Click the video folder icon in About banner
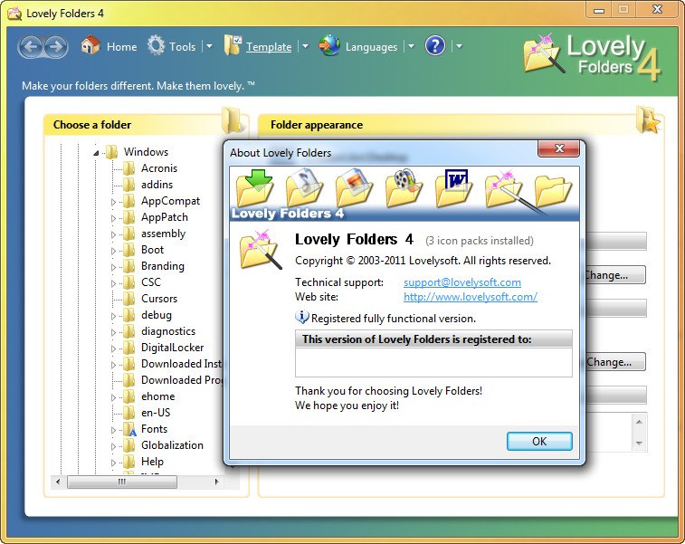 404,188
